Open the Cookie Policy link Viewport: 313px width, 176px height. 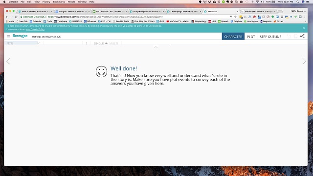point(36,29)
